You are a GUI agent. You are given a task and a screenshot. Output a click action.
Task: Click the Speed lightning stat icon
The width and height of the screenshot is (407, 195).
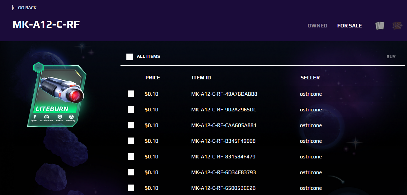[x=34, y=117]
